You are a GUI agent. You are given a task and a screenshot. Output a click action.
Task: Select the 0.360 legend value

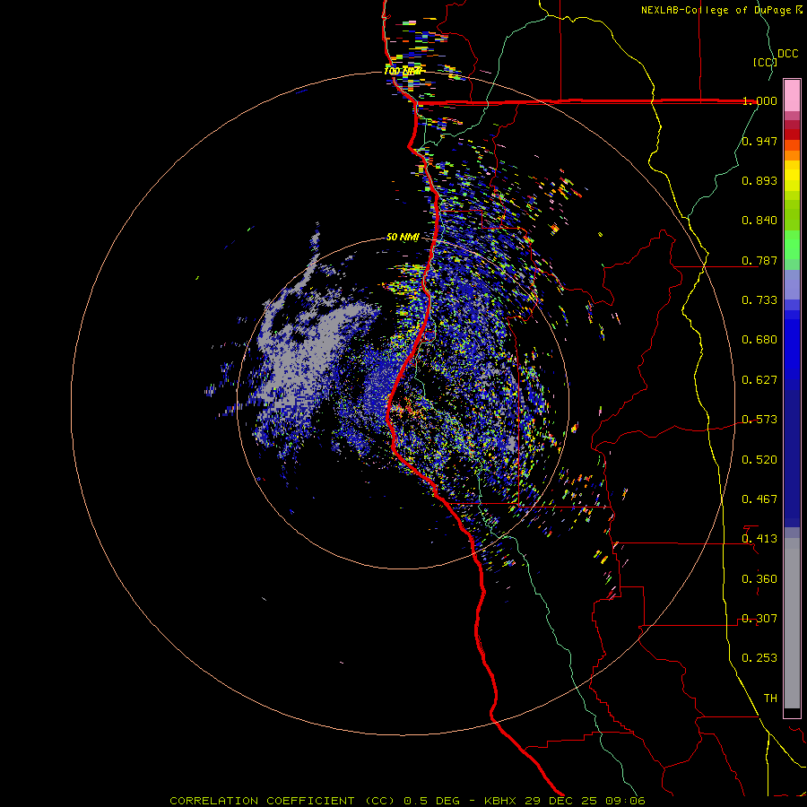[x=759, y=579]
